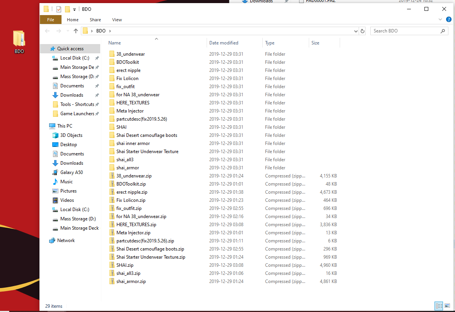Open Quick Access Toolbar customize dropdown
Image resolution: width=455 pixels, height=312 pixels.
pos(74,9)
